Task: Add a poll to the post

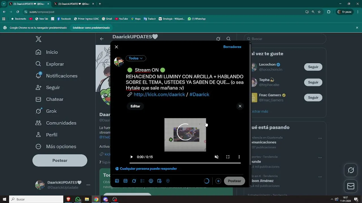Action: (143, 181)
